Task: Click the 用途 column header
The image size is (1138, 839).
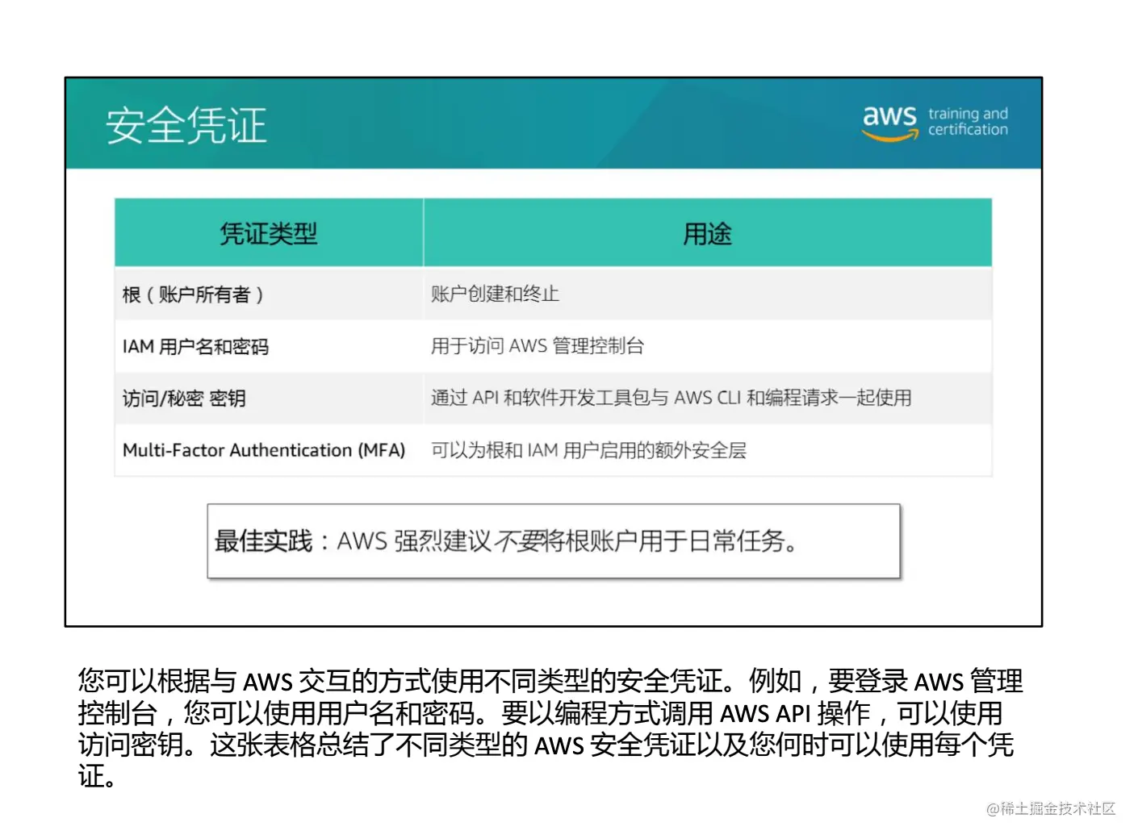Action: pyautogui.click(x=708, y=233)
